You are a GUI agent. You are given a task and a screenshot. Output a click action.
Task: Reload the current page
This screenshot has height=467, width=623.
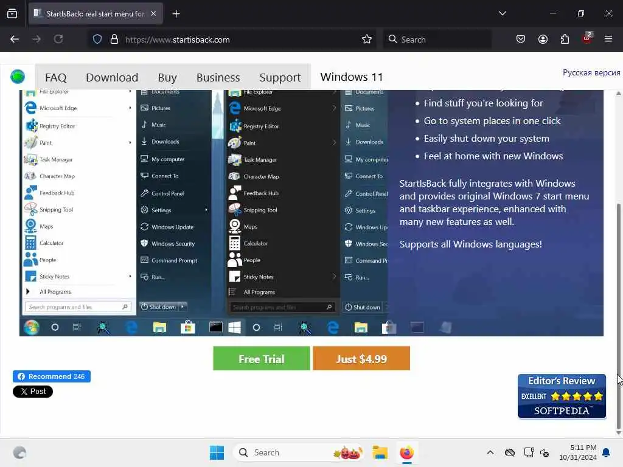pos(58,40)
